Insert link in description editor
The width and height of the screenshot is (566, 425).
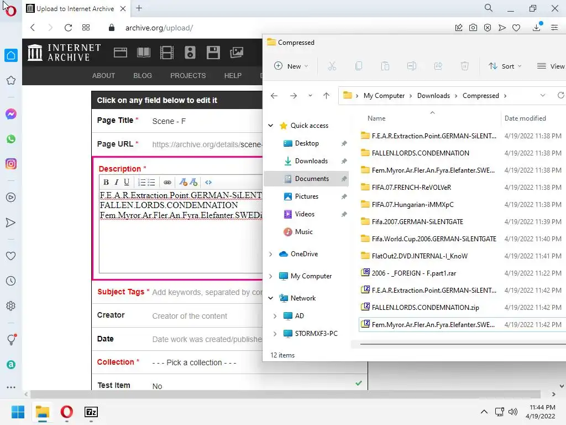tap(167, 182)
